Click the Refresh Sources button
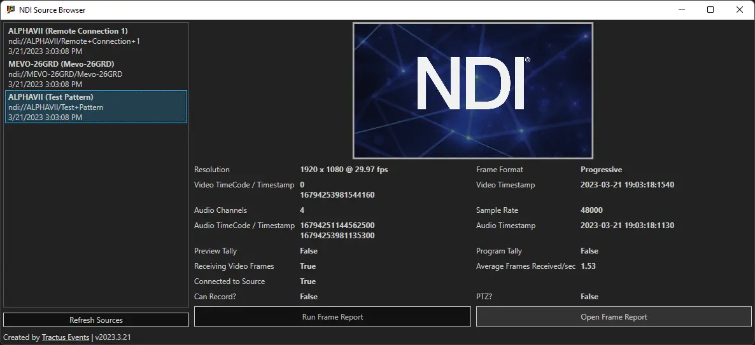Viewport: 755px width, 345px height. click(x=96, y=320)
